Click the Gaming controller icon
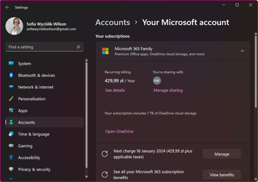The height and width of the screenshot is (182, 258). click(11, 146)
